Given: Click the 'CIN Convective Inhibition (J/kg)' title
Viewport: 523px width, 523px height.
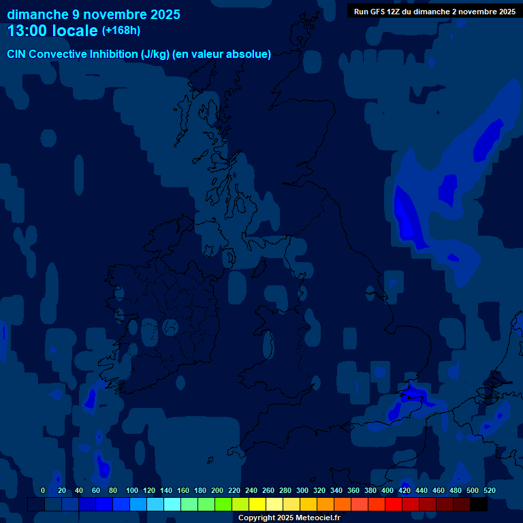Looking at the screenshot, I should point(88,54).
